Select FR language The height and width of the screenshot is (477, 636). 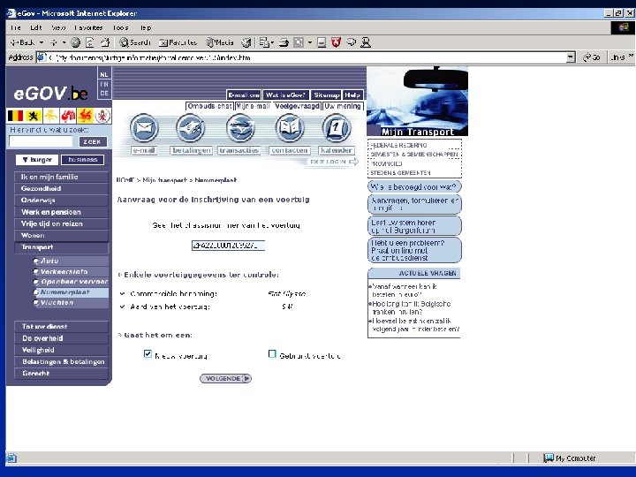104,84
